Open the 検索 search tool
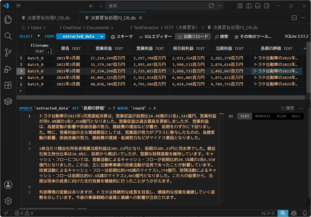The image size is (311, 217). click(x=222, y=36)
